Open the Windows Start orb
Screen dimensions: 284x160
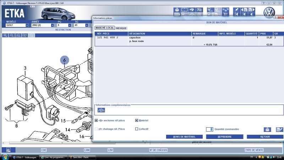5,157
